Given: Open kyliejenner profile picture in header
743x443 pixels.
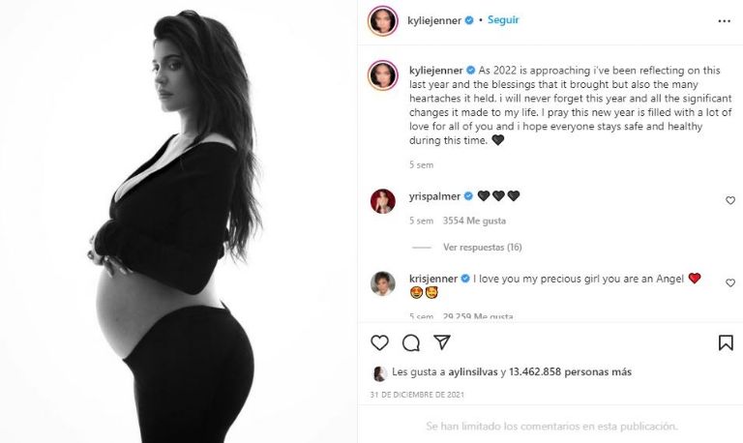Looking at the screenshot, I should [383, 21].
